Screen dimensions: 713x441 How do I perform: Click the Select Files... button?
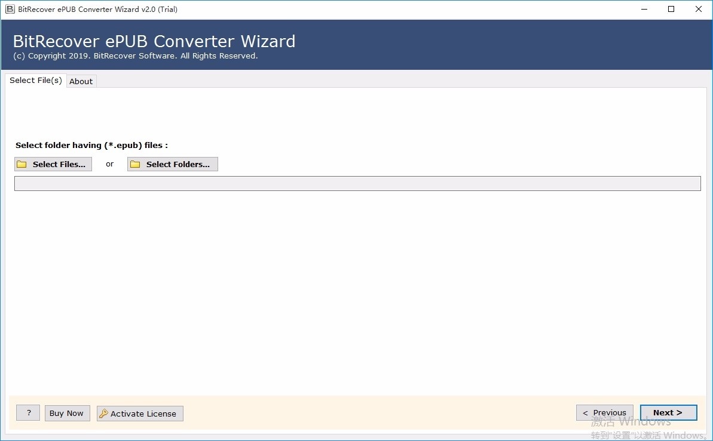tap(53, 164)
